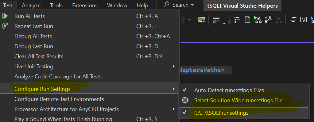This screenshot has height=122, width=314.
Task: Expand the Configure Run Settings submenu arrow
Action: (174, 89)
